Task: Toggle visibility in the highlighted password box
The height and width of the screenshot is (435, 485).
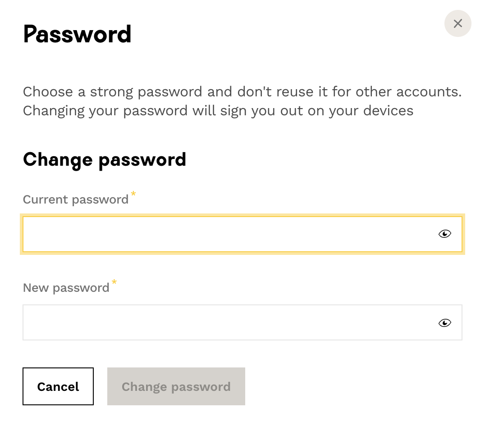Action: [x=444, y=234]
